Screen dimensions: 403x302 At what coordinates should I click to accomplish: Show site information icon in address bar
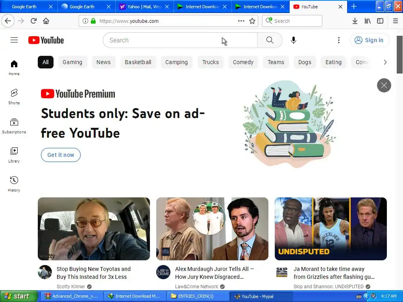point(85,21)
